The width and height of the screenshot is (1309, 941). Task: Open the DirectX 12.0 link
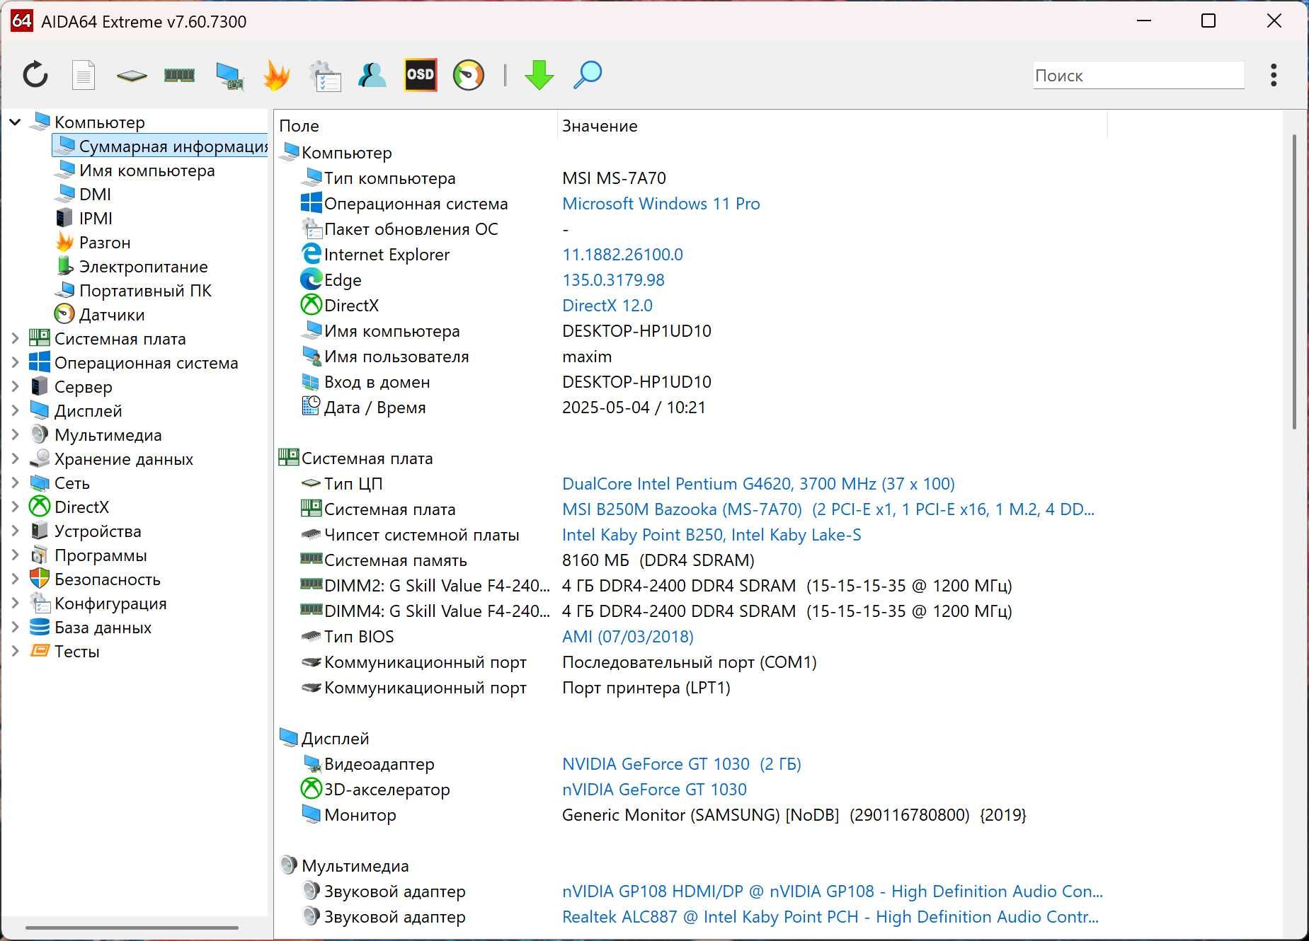(x=607, y=306)
